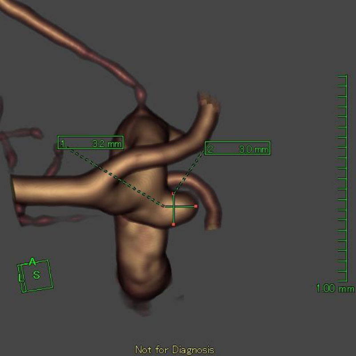Click the Not for Diagnosis watermark text
356x356 pixels.
(x=174, y=350)
